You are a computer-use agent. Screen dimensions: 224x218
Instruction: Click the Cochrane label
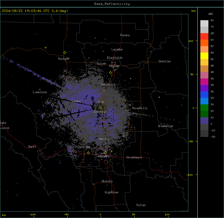[x=84, y=147]
